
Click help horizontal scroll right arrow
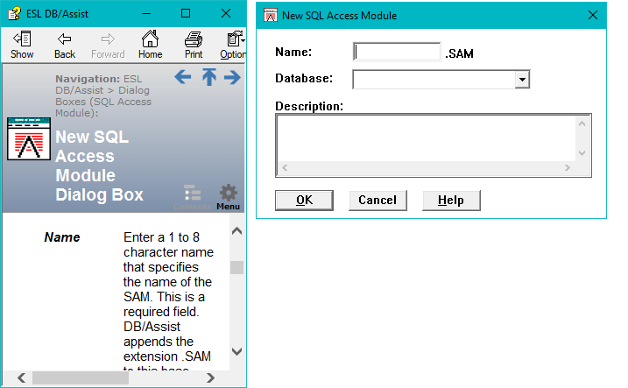coord(210,378)
